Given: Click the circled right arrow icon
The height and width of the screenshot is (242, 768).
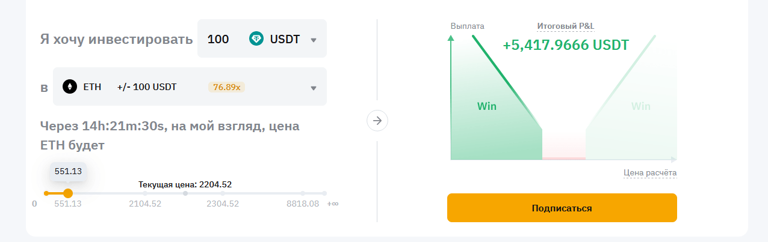Looking at the screenshot, I should (377, 121).
